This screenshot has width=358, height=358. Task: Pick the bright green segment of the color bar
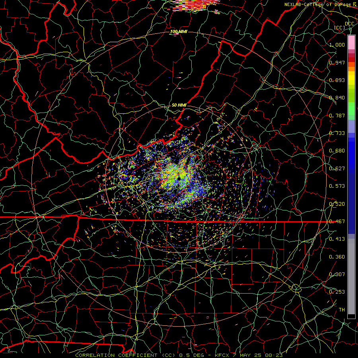[x=351, y=109]
